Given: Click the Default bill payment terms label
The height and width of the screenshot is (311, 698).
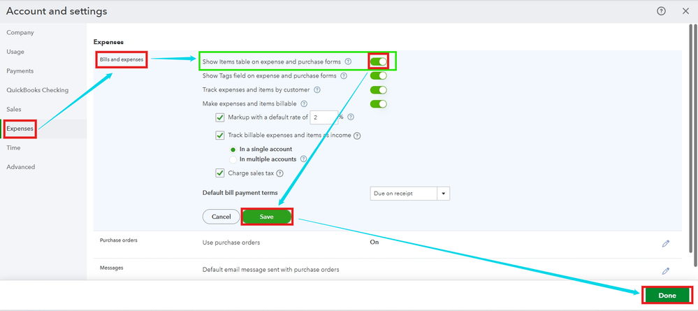Looking at the screenshot, I should tap(240, 193).
